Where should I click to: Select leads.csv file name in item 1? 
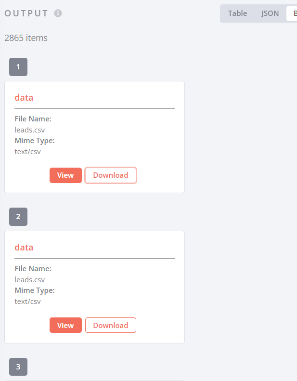pos(30,130)
